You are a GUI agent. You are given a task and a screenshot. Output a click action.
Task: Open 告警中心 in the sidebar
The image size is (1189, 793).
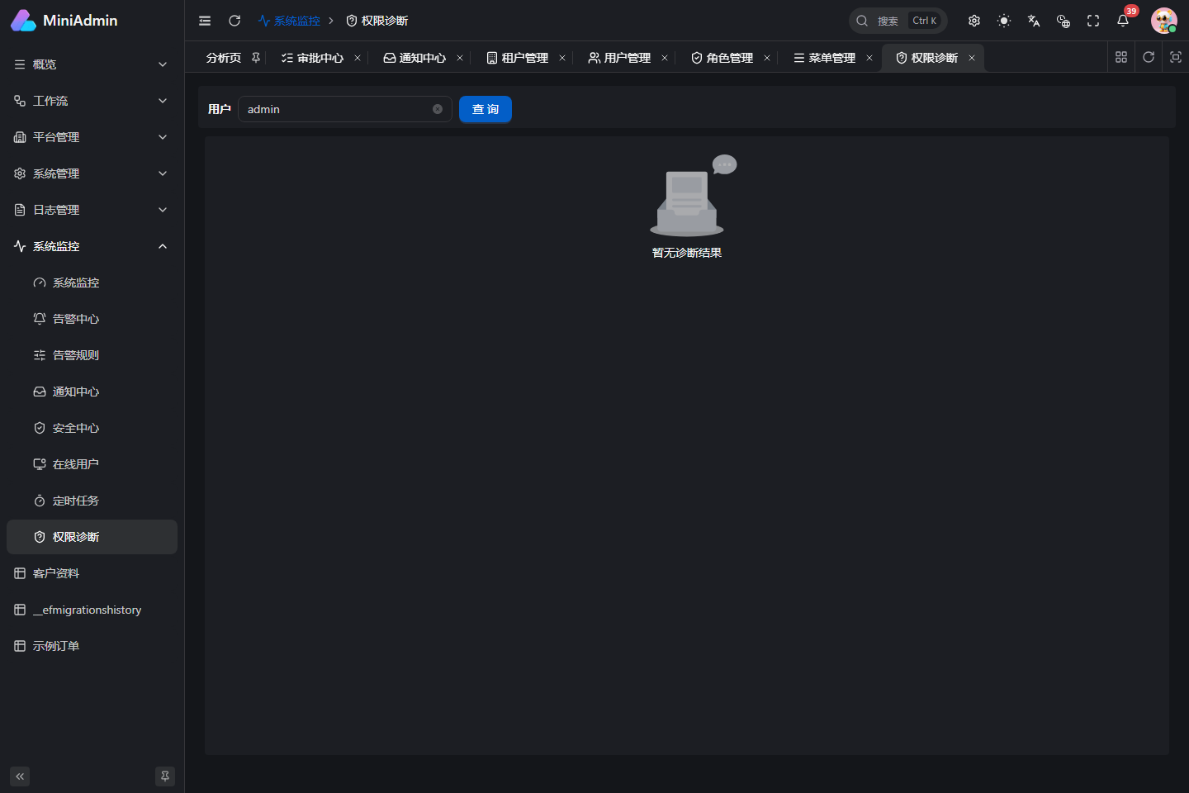point(92,319)
